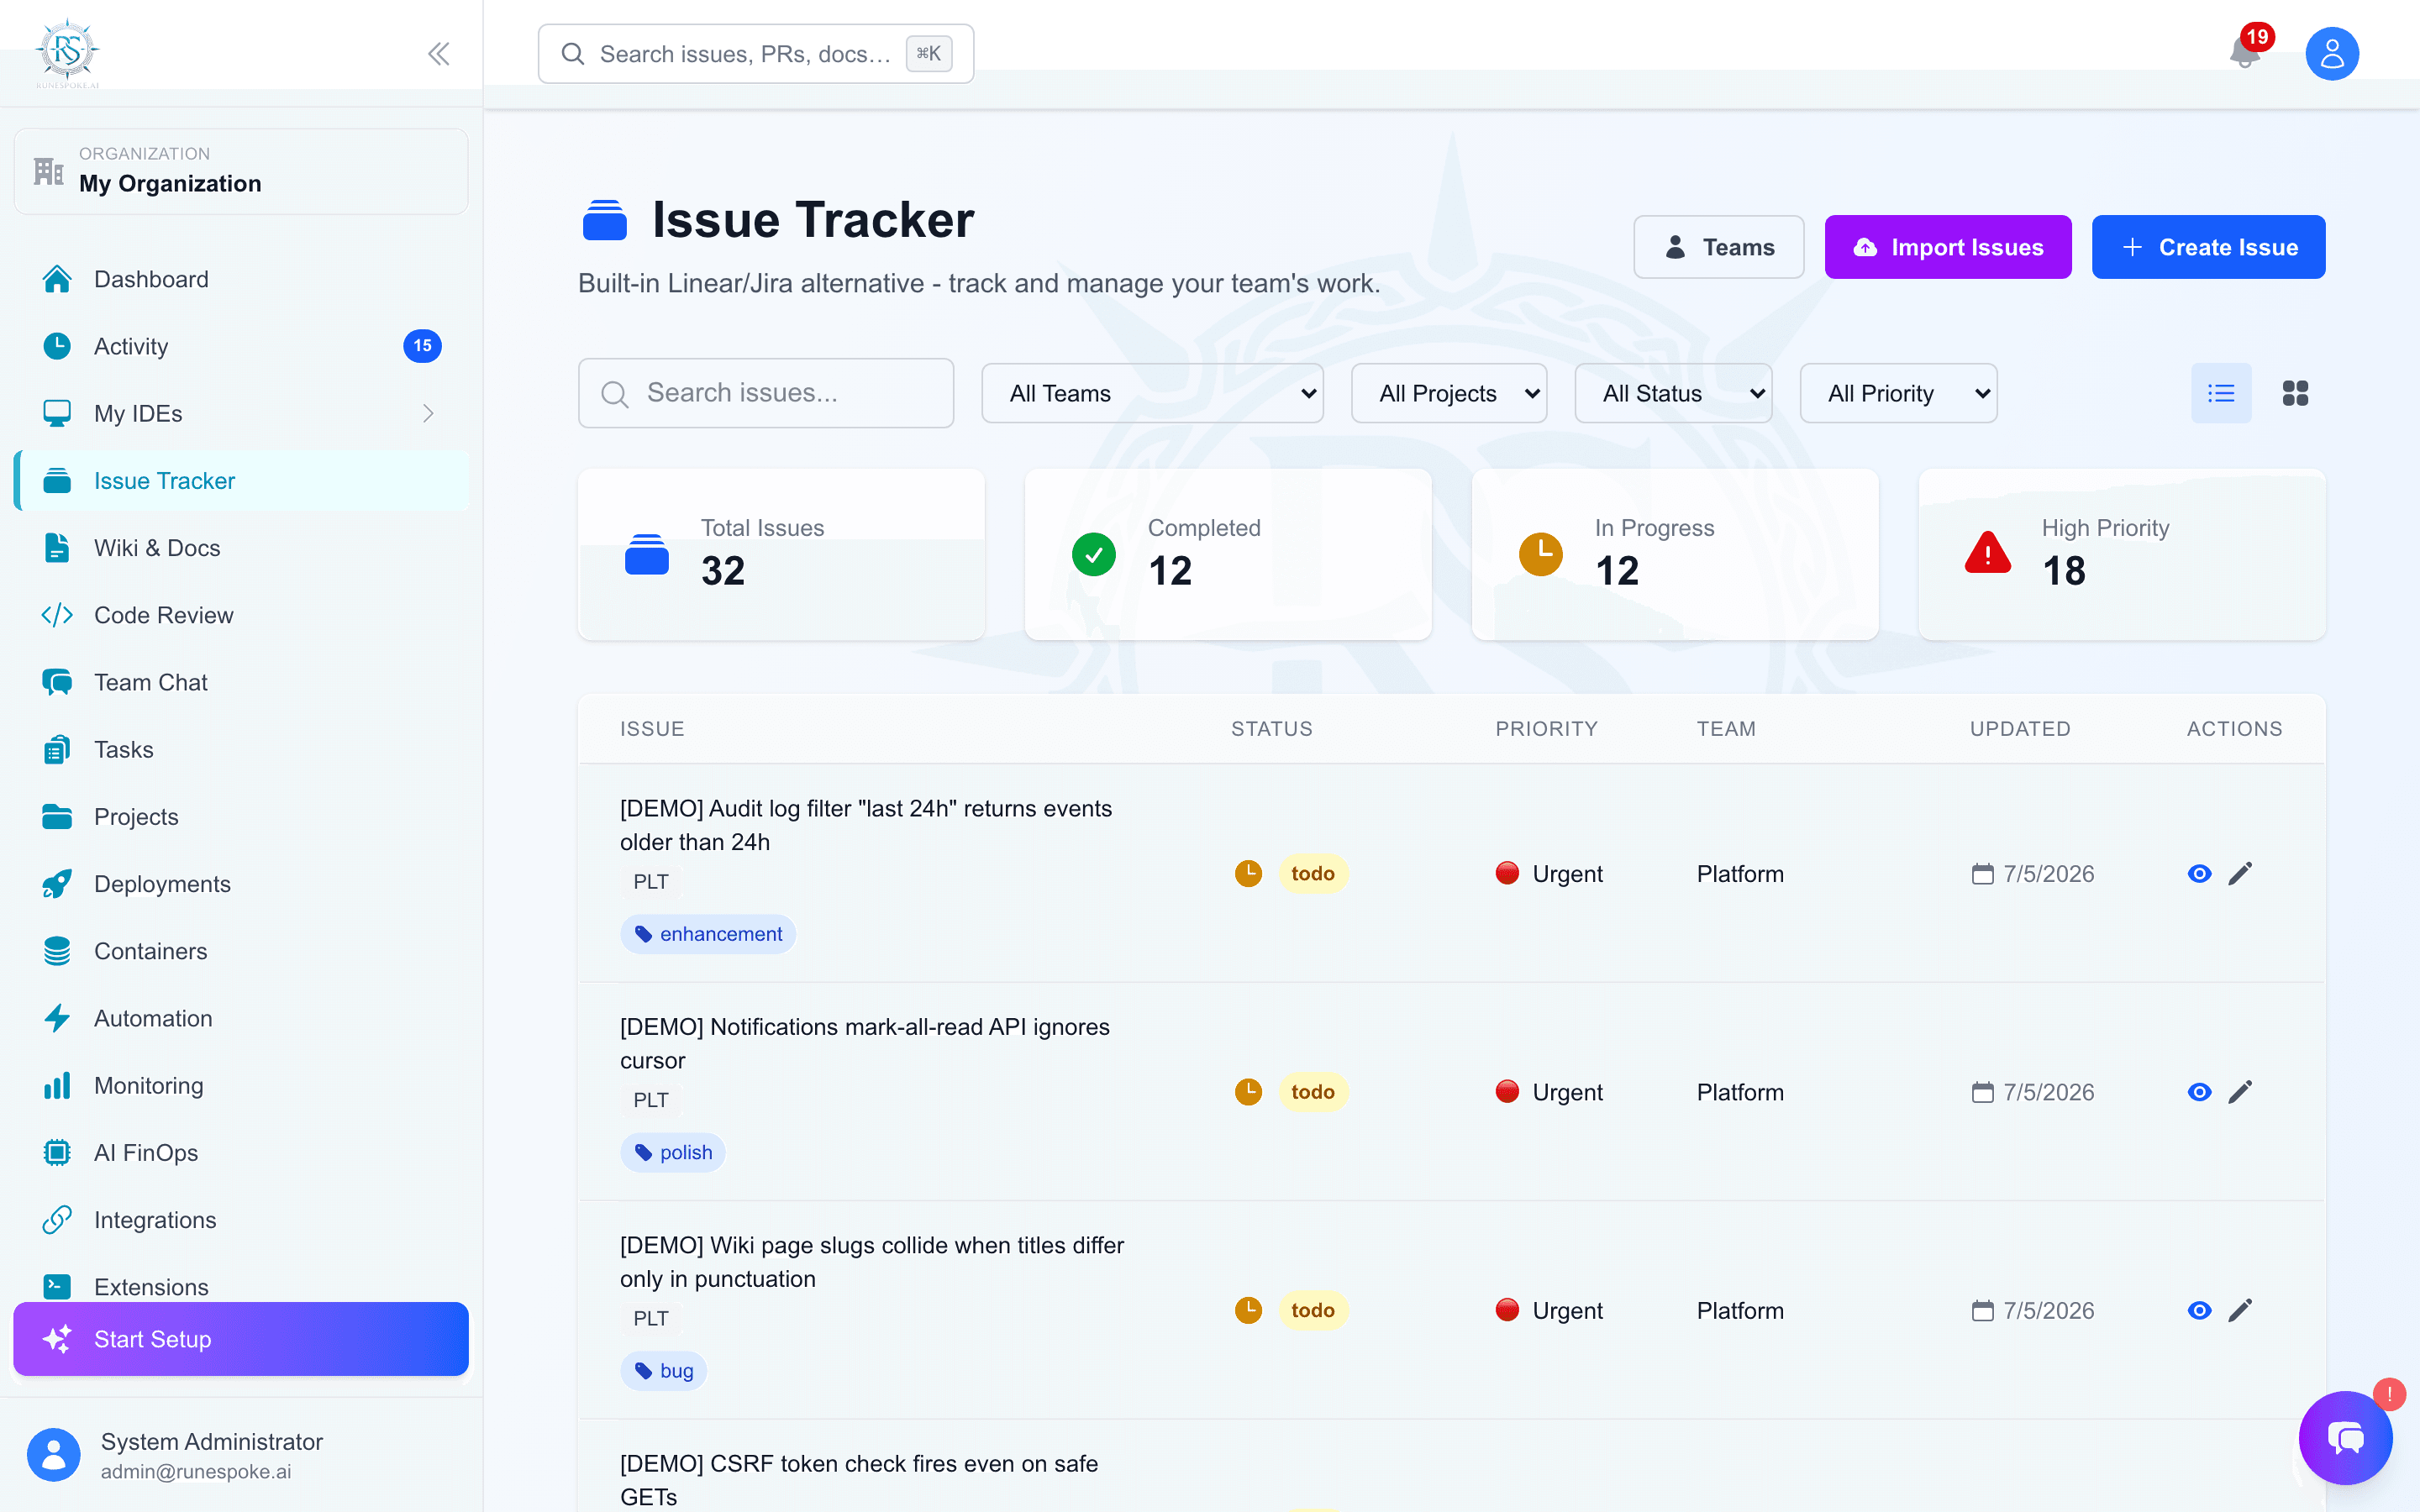Click the ISSUE column header
The height and width of the screenshot is (1512, 2420).
click(652, 729)
